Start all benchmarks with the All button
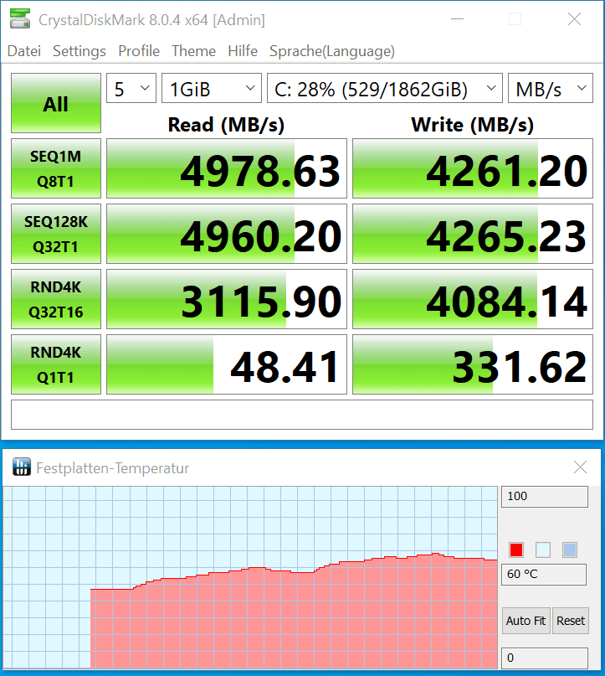This screenshot has width=605, height=676. tap(56, 103)
